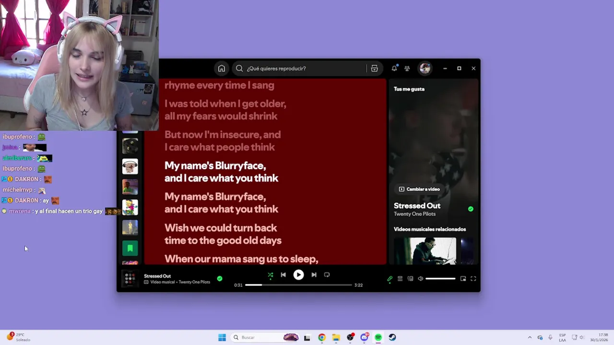Click the microphone icon in the system tray
This screenshot has width=614, height=345.
[x=550, y=337]
